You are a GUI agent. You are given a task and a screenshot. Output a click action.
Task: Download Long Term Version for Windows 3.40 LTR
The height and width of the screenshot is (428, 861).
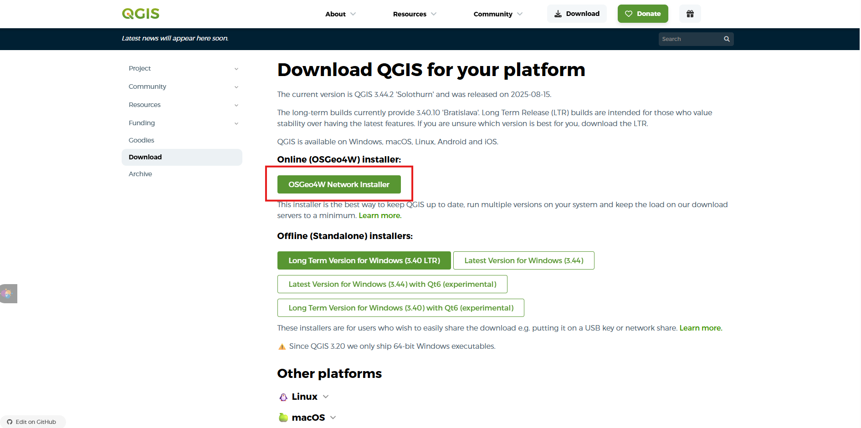[364, 260]
